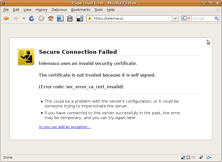Image resolution: width=222 pixels, height=162 pixels.
Task: Open the back/forward history dropdown arrow
Action: [24, 18]
